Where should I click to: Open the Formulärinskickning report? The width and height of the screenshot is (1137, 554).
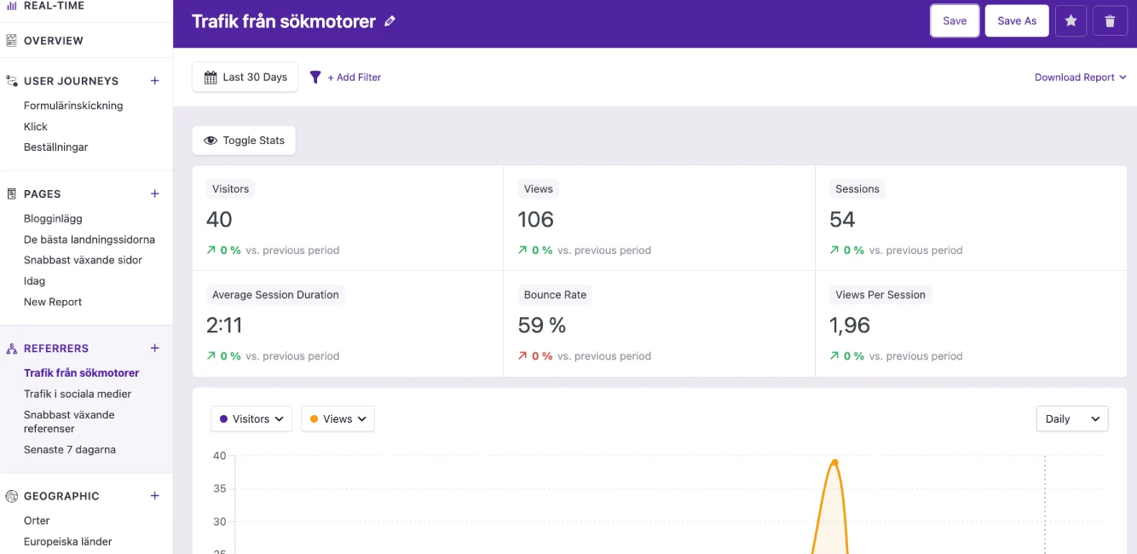pyautogui.click(x=73, y=106)
